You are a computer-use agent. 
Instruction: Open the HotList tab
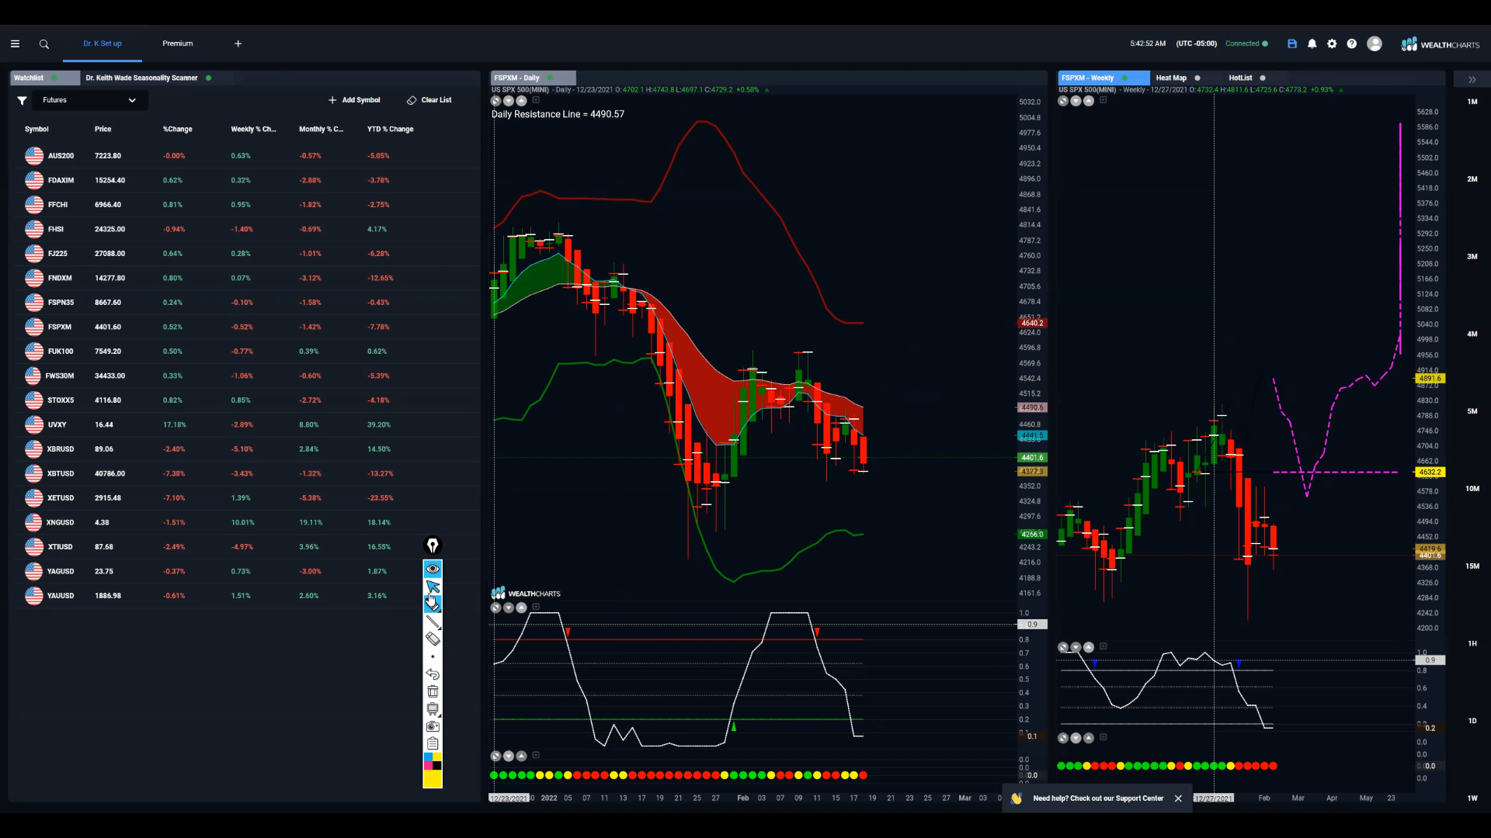(1240, 78)
